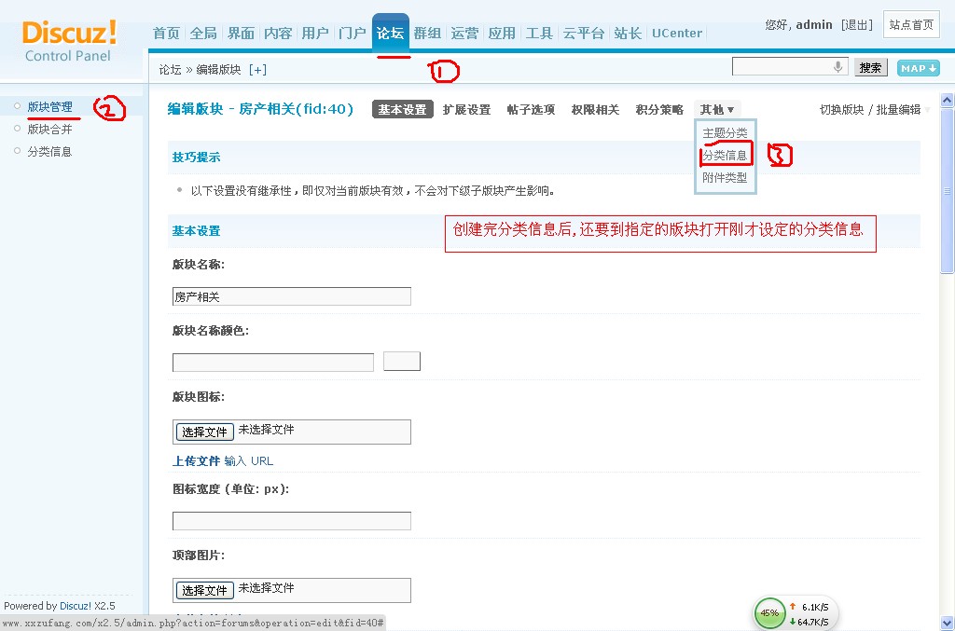
Task: Open the color picker swatch box
Action: 402,361
